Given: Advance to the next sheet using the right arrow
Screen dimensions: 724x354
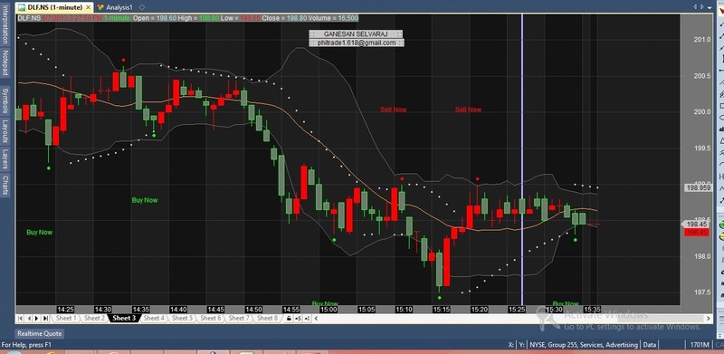Looking at the screenshot, I should pos(36,319).
